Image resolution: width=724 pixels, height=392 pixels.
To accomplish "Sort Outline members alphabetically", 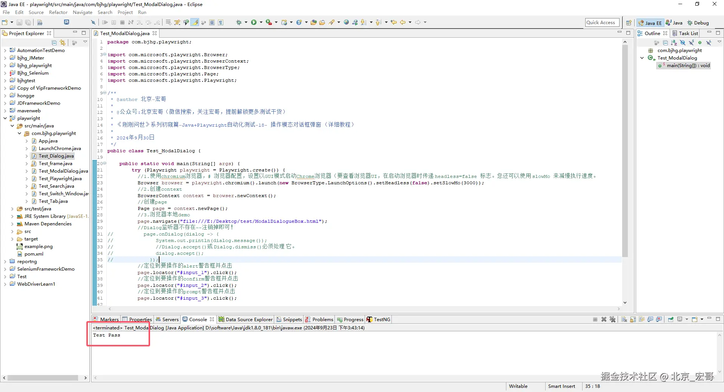I will pyautogui.click(x=674, y=43).
